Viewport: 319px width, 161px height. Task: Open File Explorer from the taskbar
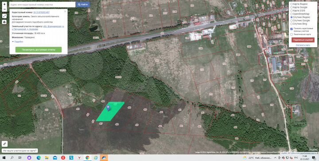[47, 158]
